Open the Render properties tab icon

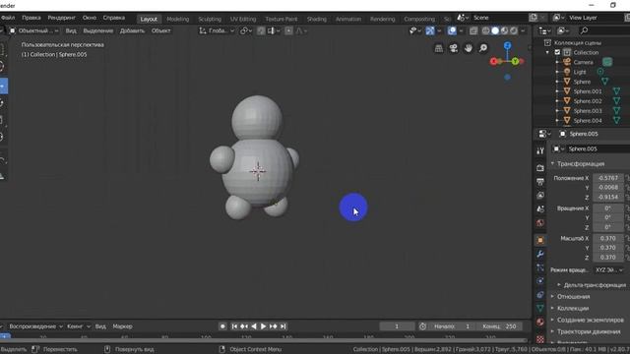tap(540, 168)
